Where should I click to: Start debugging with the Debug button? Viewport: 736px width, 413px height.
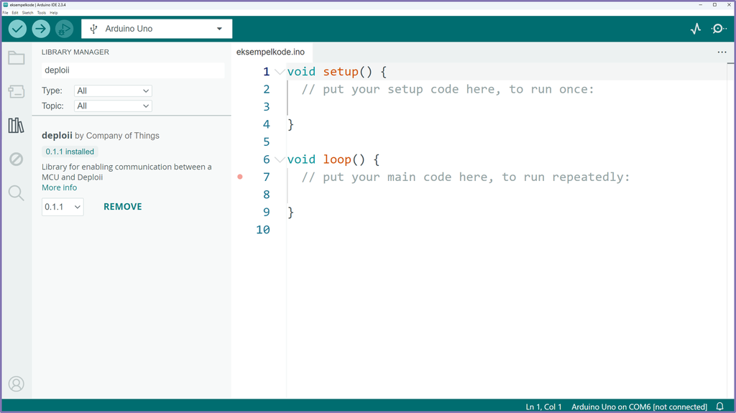pyautogui.click(x=64, y=29)
